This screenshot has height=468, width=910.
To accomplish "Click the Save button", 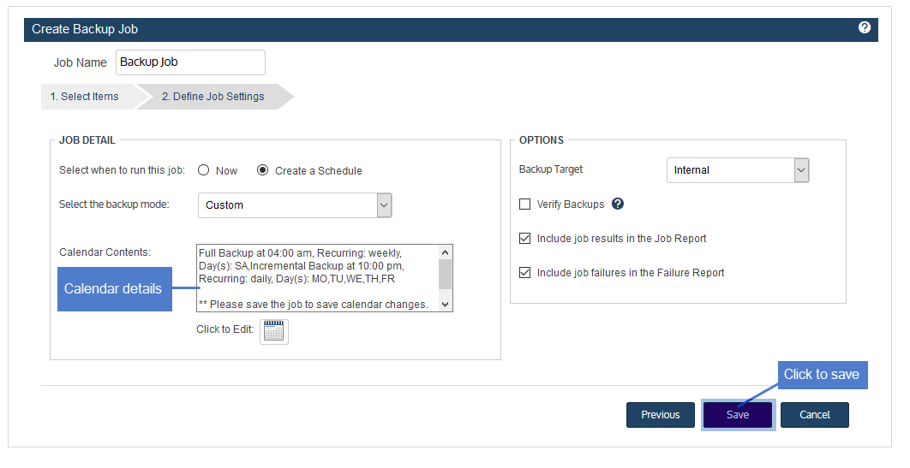I will 738,415.
